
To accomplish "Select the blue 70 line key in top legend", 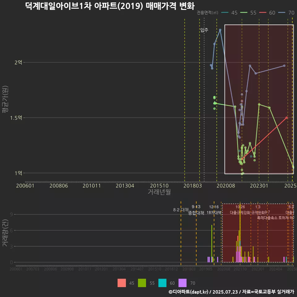I will point(282,13).
